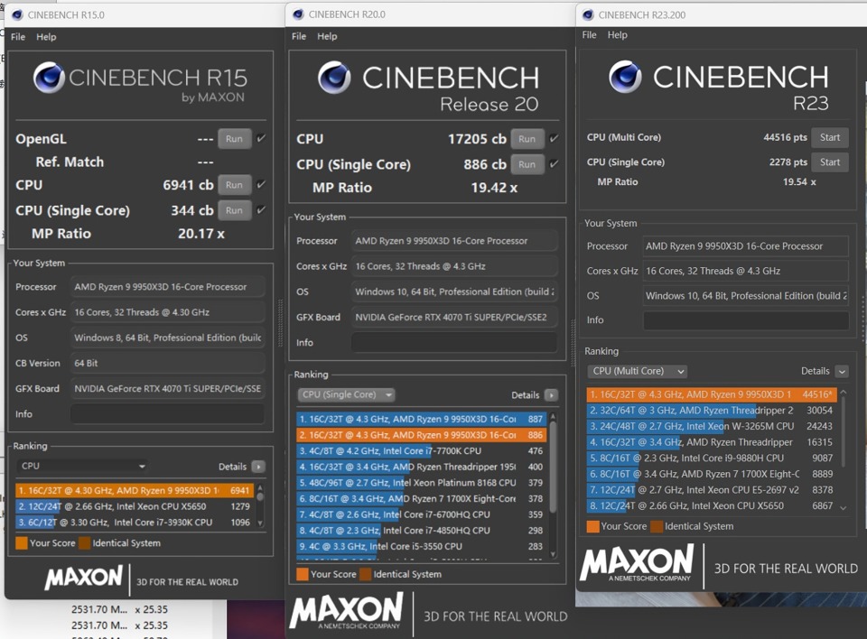Run the CPU (Single Core) test in R20
The height and width of the screenshot is (639, 867).
[x=527, y=164]
